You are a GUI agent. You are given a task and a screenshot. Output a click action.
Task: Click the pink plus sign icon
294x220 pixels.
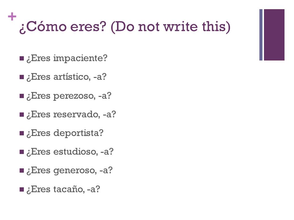click(x=12, y=16)
